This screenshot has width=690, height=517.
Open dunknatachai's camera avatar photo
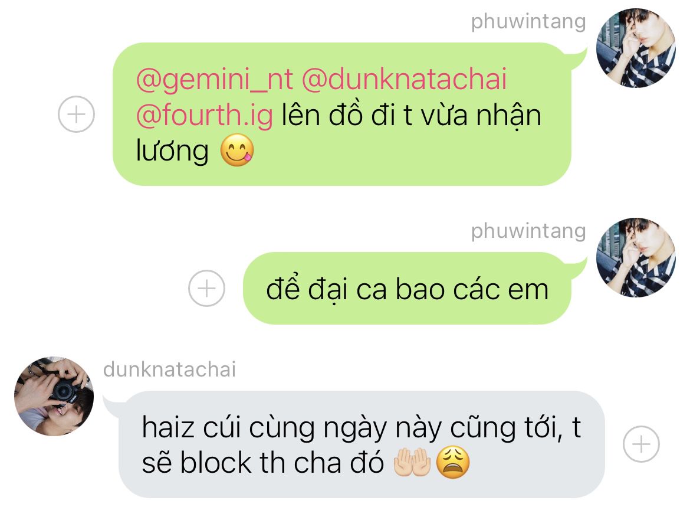[54, 397]
